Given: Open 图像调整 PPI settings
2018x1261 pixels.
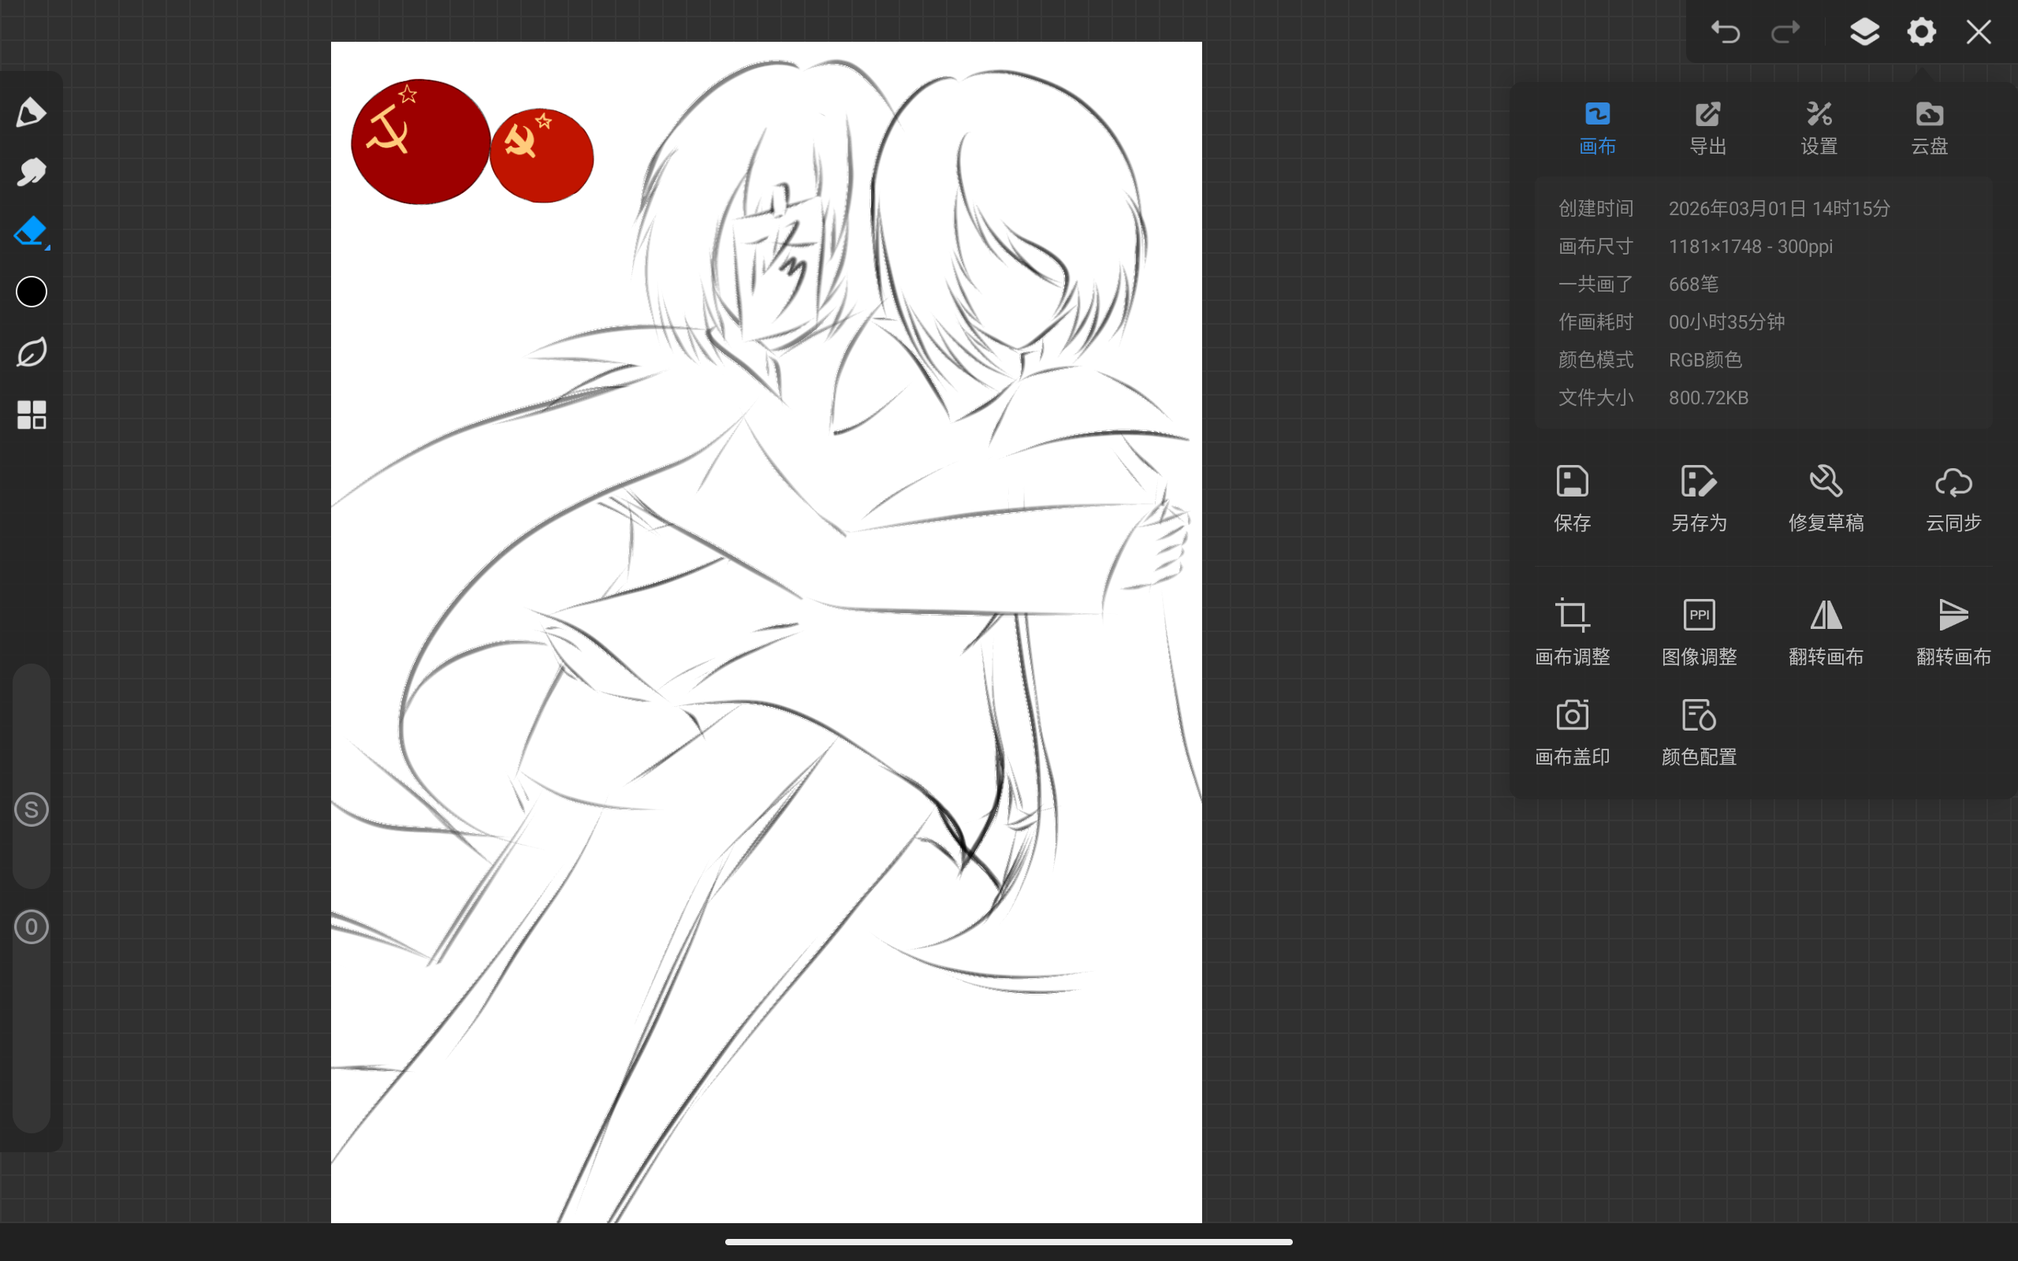Looking at the screenshot, I should tap(1699, 631).
